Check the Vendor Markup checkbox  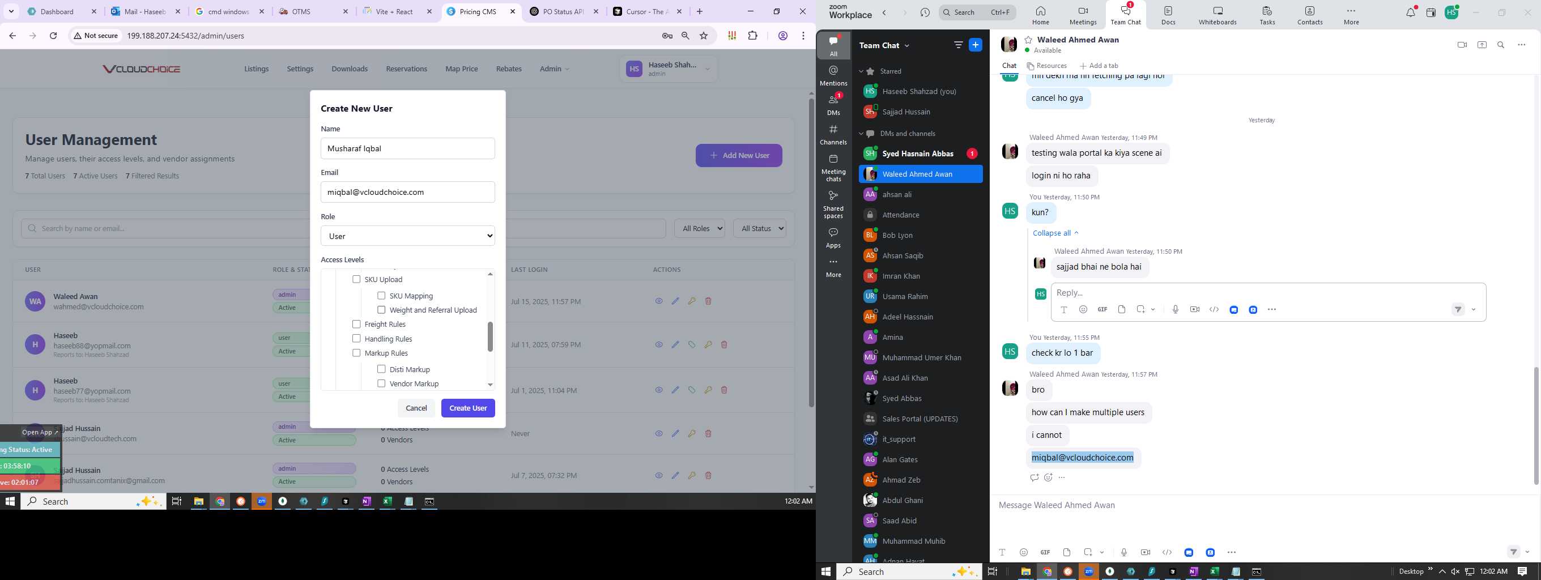[x=381, y=383]
